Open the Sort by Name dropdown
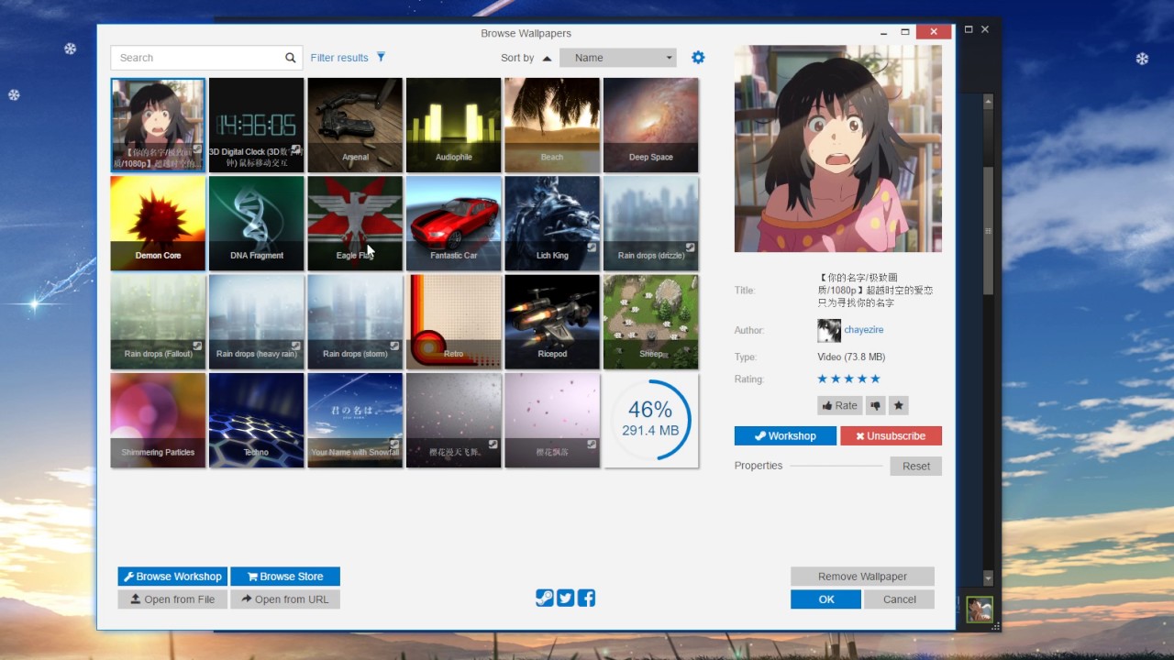The image size is (1174, 660). click(x=618, y=58)
